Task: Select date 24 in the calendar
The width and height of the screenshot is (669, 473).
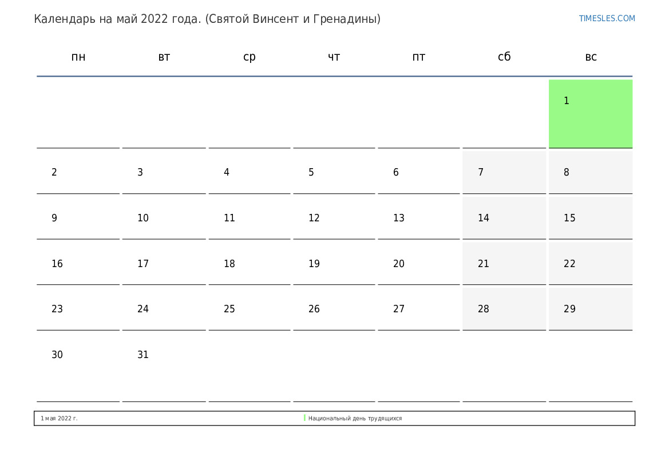Action: (x=164, y=309)
